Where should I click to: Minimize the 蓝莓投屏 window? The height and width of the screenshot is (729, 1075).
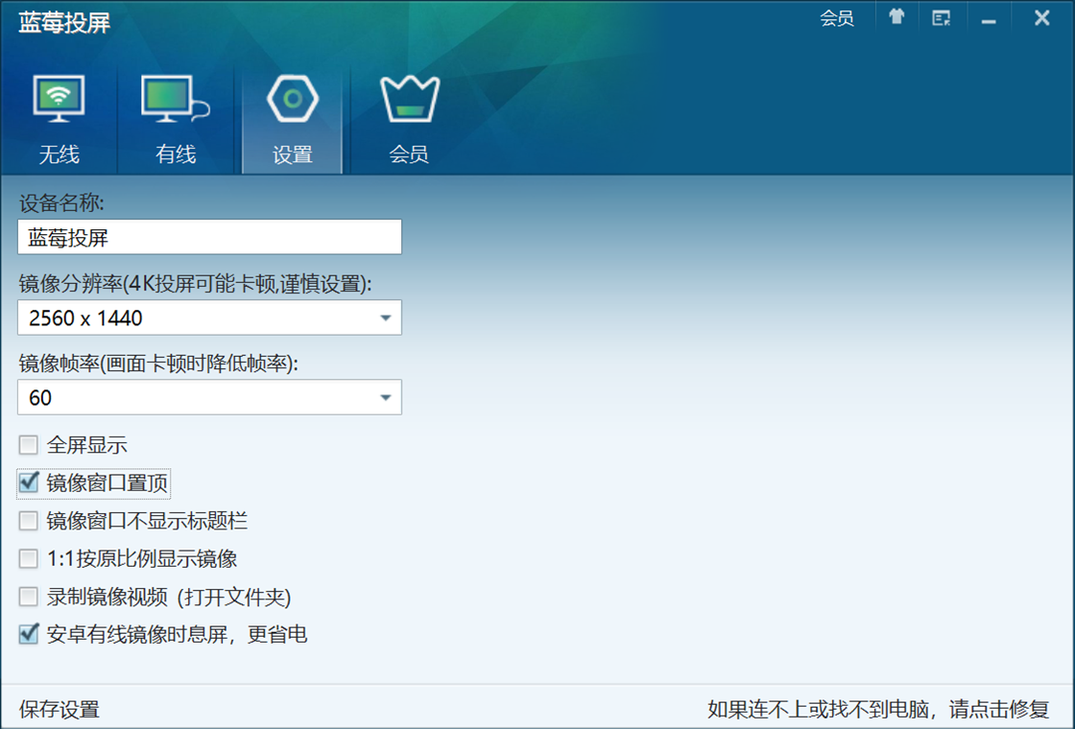989,18
